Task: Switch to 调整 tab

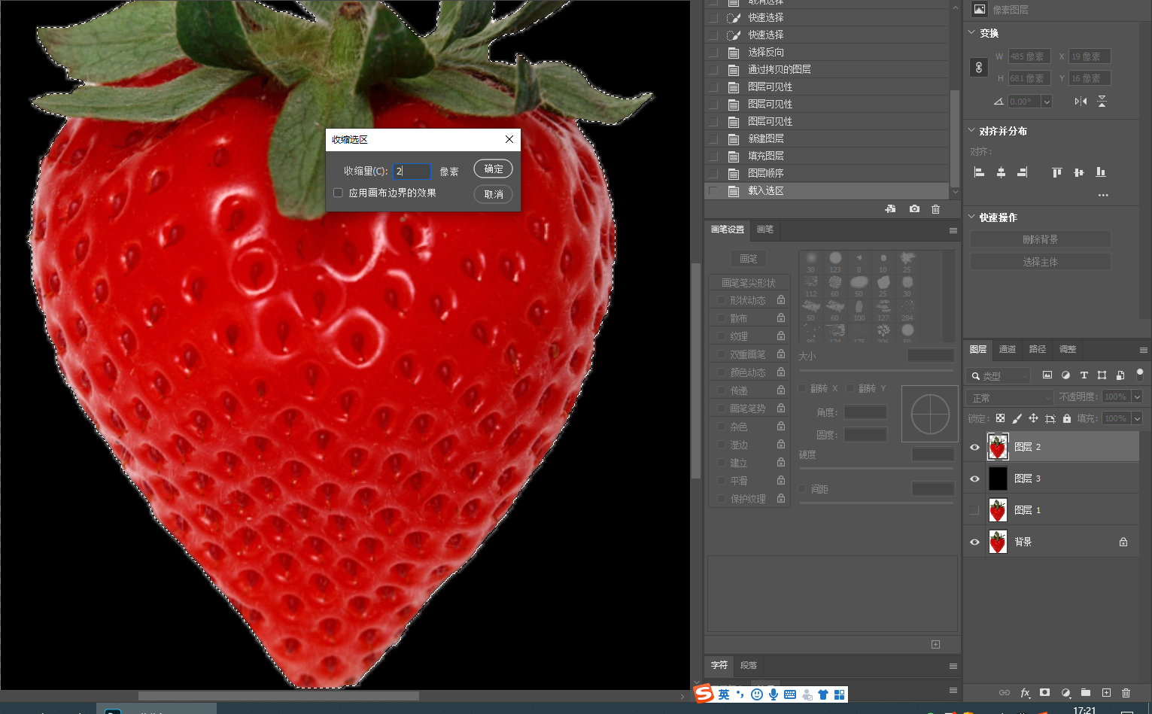Action: pyautogui.click(x=1067, y=349)
